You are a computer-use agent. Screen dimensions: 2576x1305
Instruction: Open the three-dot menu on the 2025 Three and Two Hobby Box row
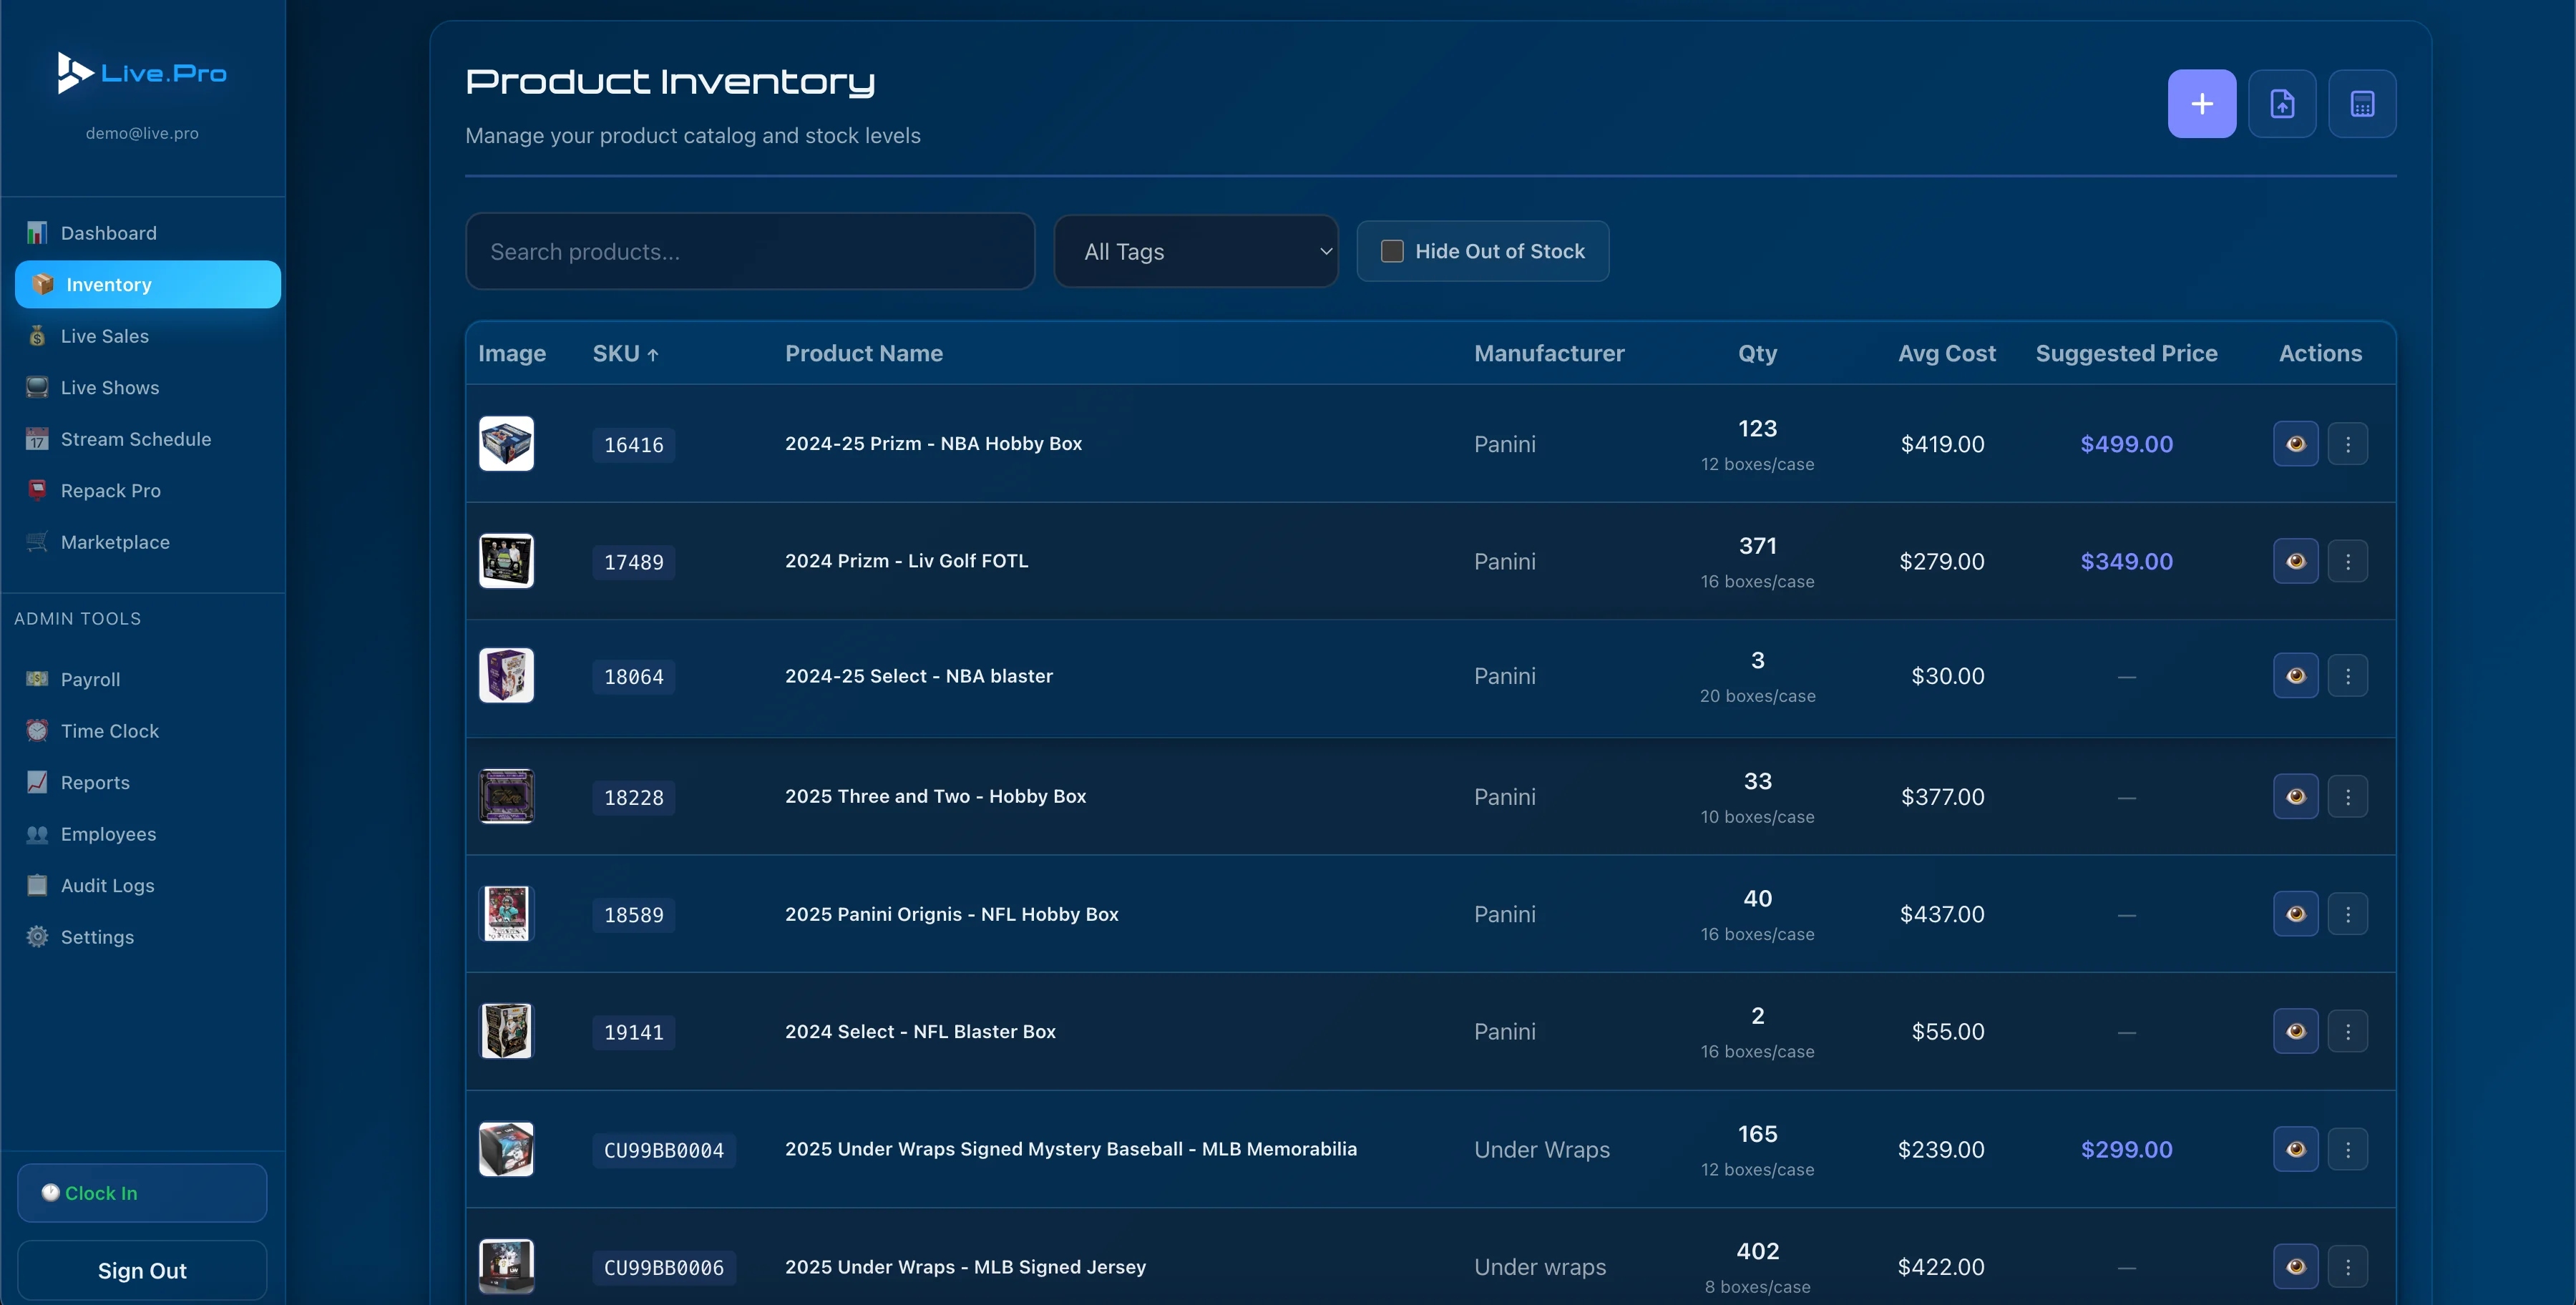[2349, 796]
